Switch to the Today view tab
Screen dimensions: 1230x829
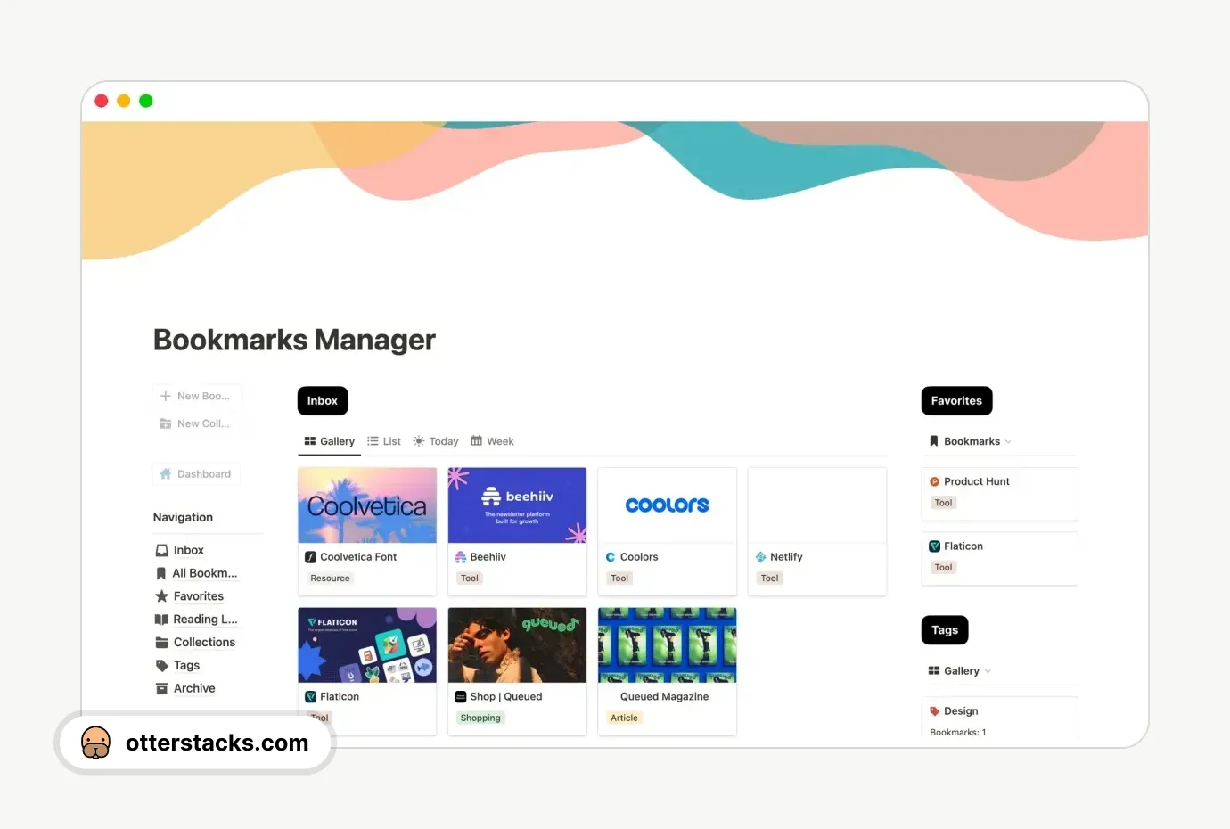(436, 441)
